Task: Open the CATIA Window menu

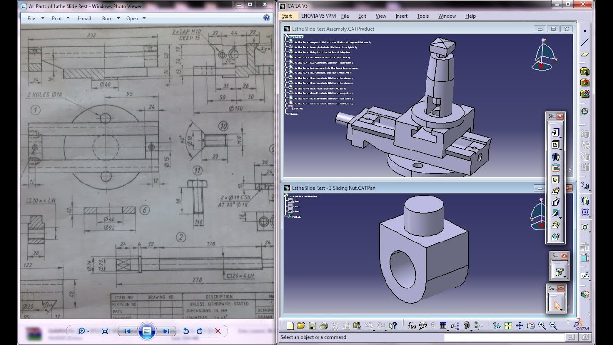Action: coord(447,16)
